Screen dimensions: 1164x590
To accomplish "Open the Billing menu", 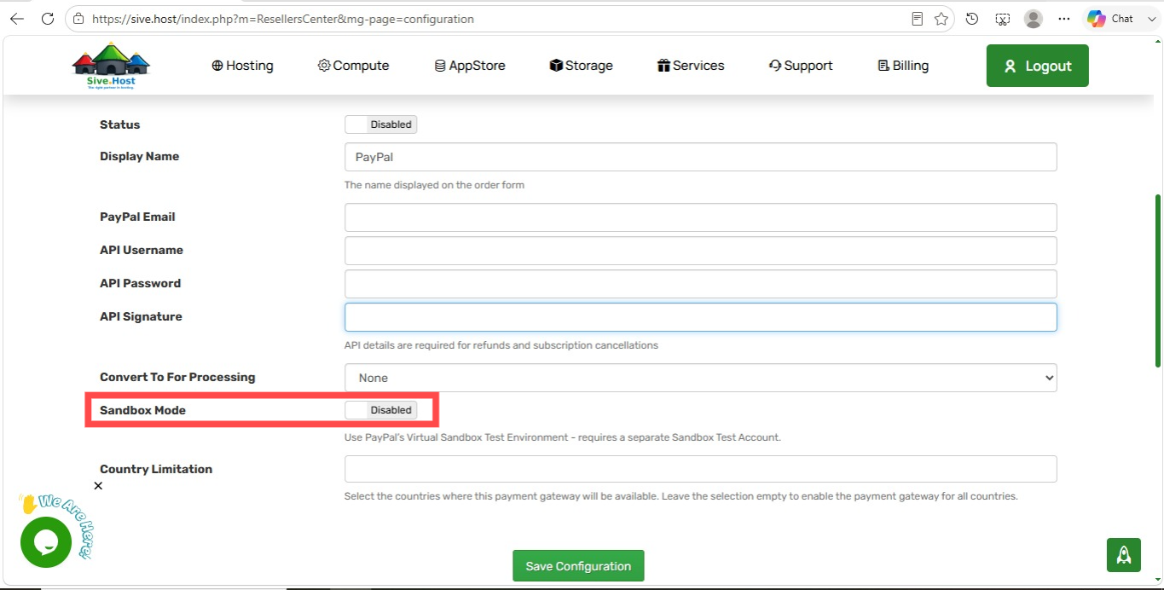I will pyautogui.click(x=903, y=66).
